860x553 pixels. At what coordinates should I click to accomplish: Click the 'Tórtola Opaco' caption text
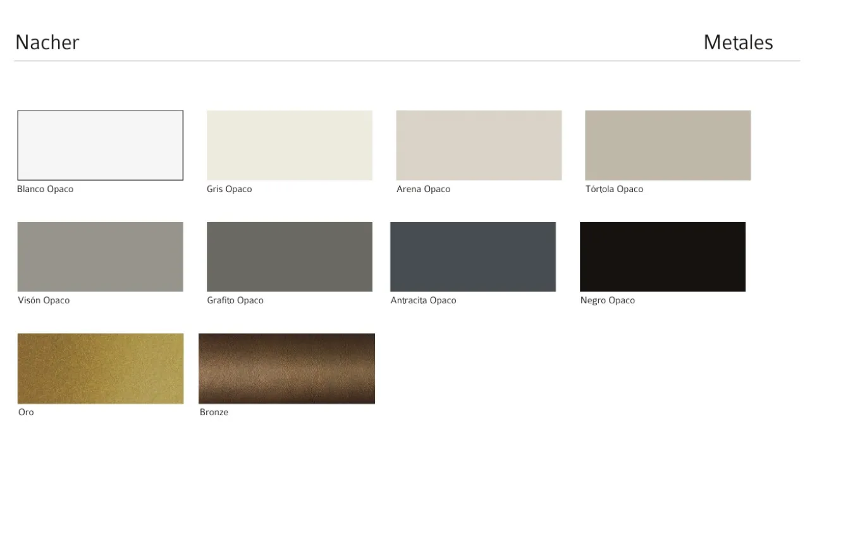tap(614, 189)
